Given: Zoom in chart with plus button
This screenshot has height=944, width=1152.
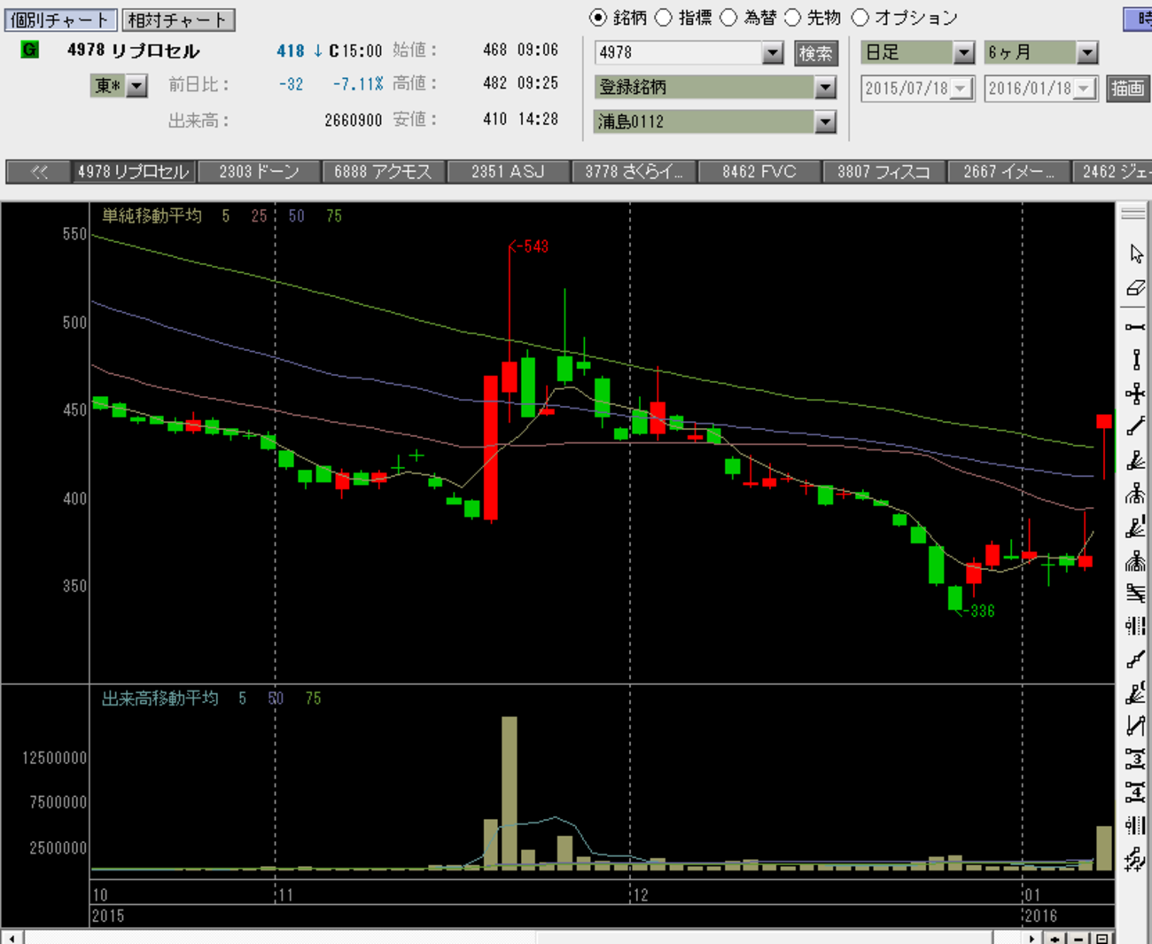Looking at the screenshot, I should point(1055,938).
